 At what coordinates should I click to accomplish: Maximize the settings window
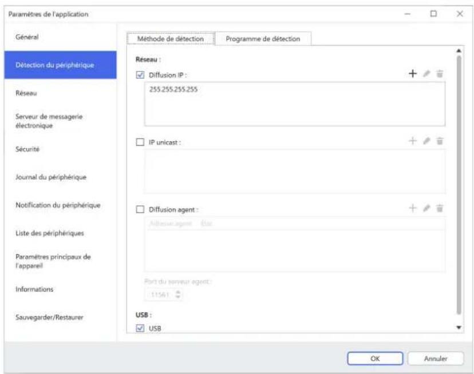pos(433,14)
